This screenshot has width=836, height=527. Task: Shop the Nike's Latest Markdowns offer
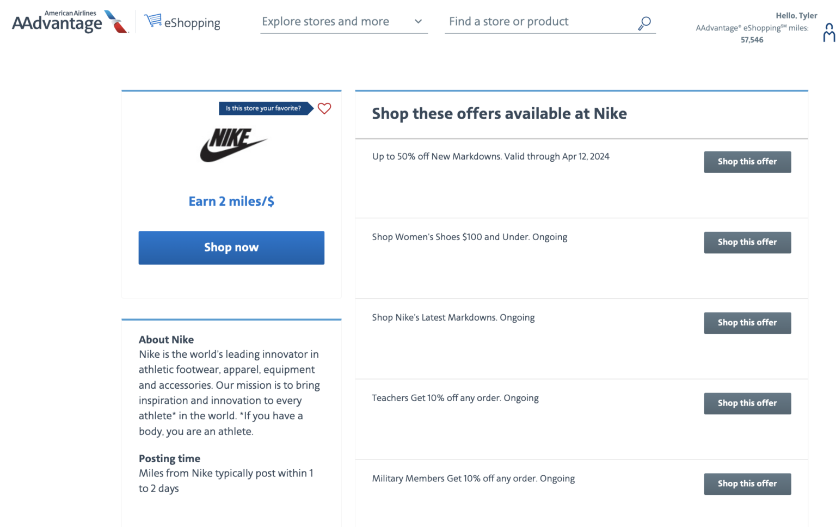747,323
